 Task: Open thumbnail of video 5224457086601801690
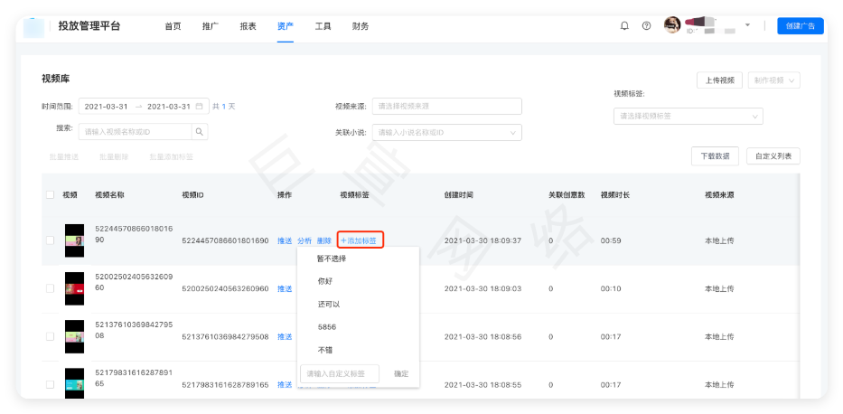click(x=75, y=240)
